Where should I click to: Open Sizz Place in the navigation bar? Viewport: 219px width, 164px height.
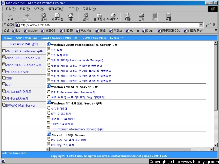[100, 38]
